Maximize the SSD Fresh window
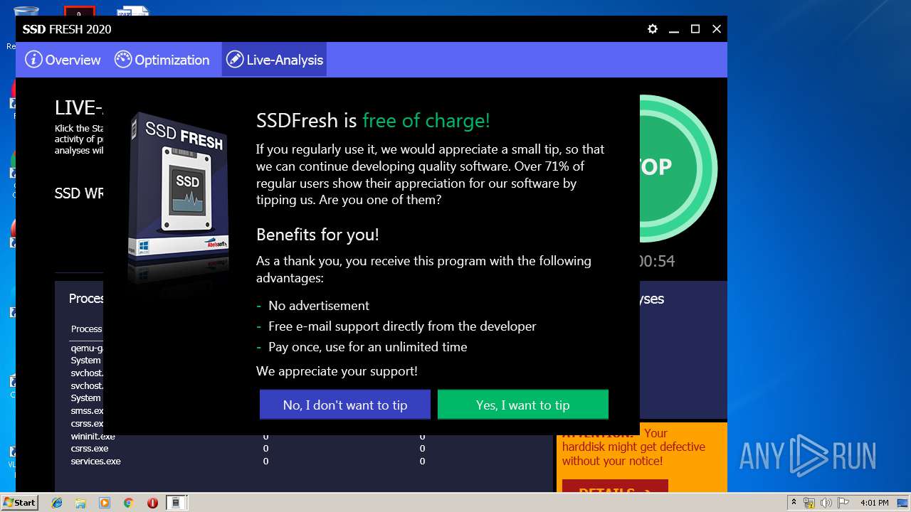Screen dimensions: 911x512 tap(695, 29)
